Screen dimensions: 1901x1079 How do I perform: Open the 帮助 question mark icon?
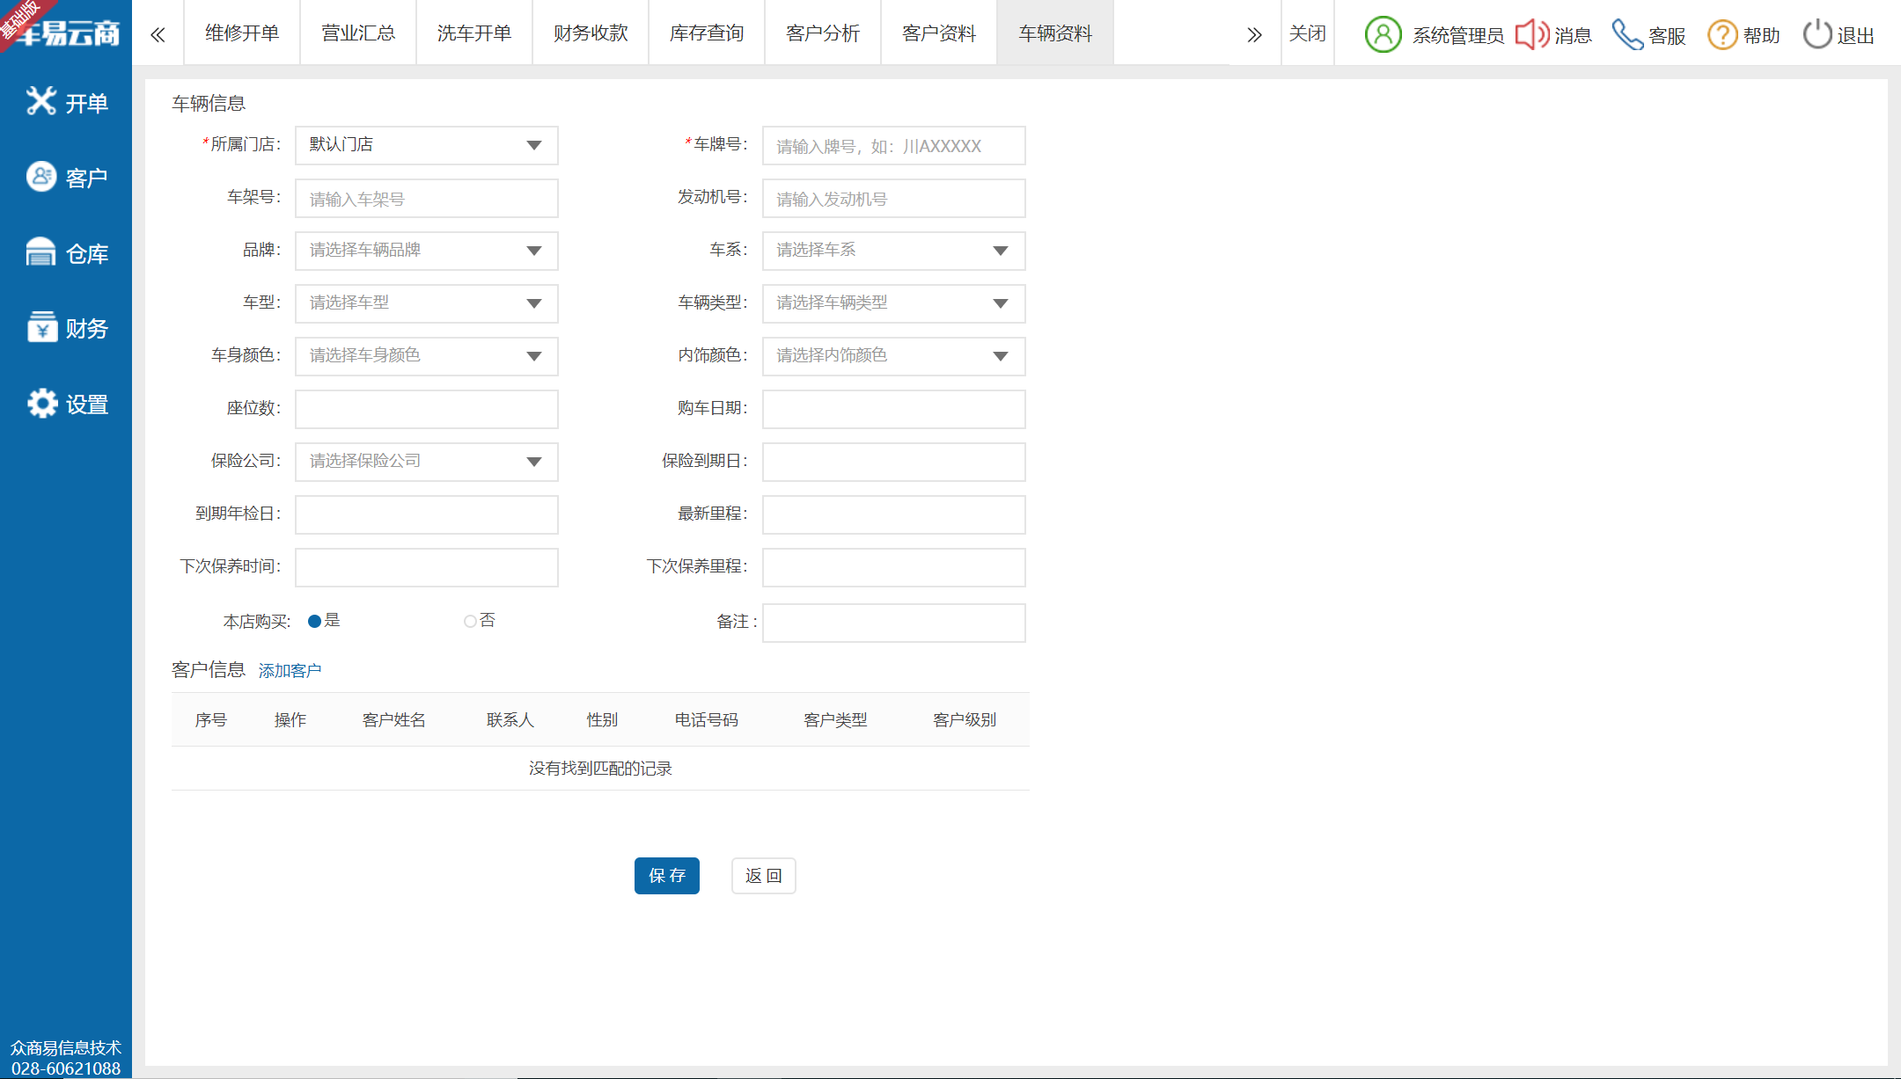coord(1721,35)
